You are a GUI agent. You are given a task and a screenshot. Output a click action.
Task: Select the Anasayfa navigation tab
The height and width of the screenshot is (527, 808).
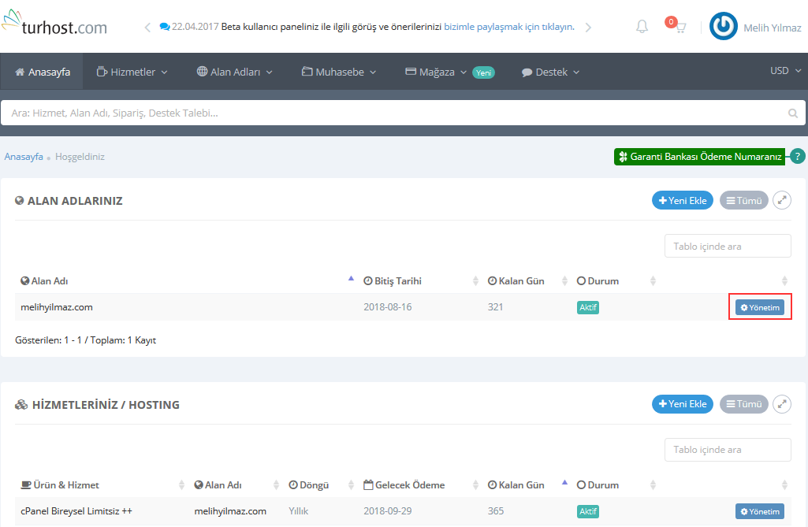click(43, 72)
